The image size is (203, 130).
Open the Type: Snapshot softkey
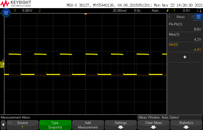pyautogui.click(x=55, y=125)
